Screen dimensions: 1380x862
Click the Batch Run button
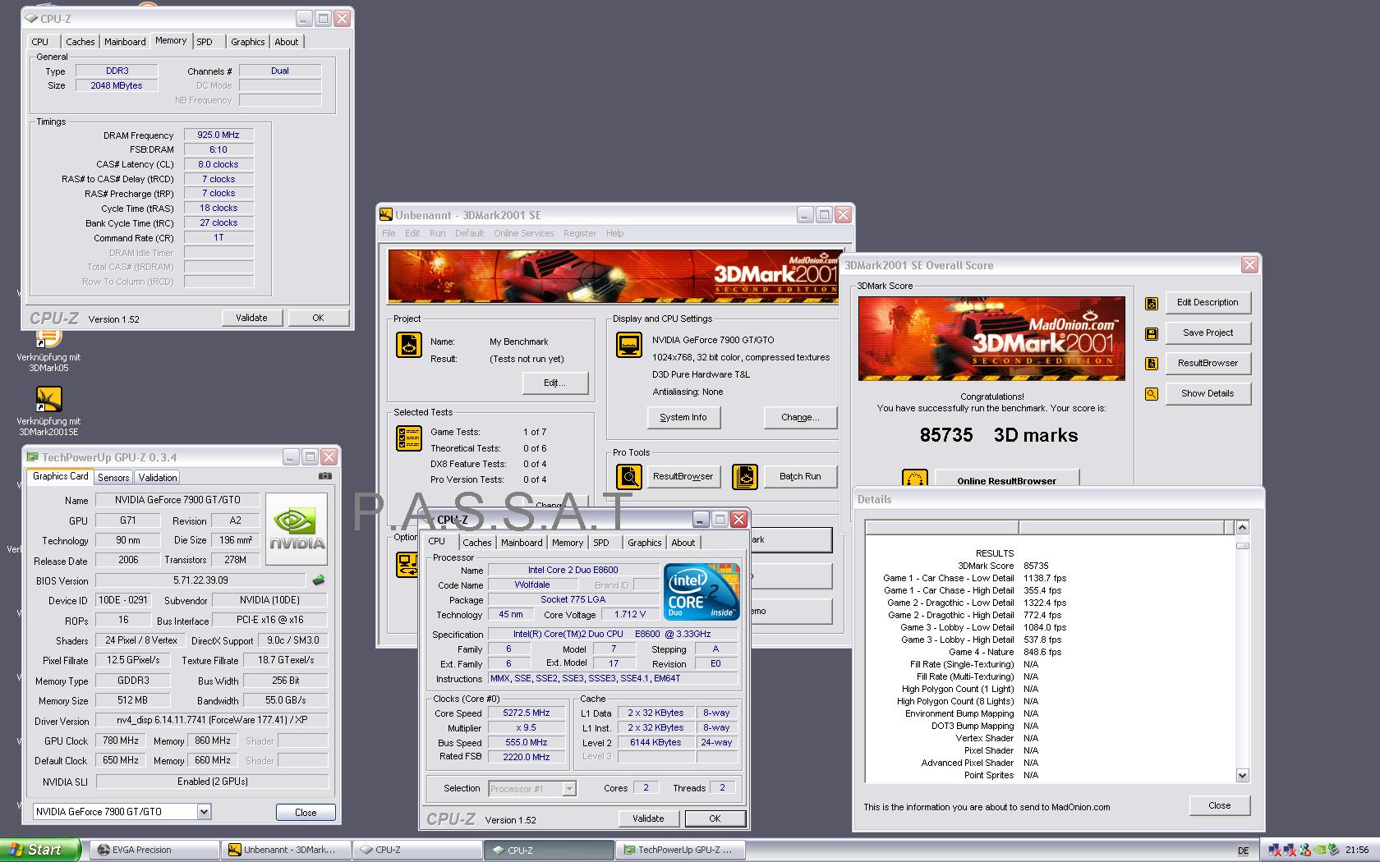tap(800, 476)
